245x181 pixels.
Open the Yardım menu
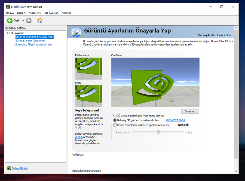(66, 13)
